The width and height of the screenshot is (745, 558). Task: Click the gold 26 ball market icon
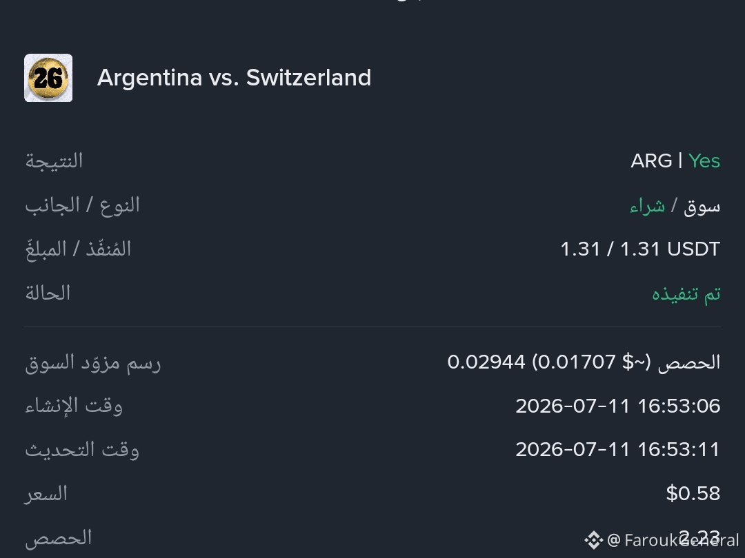click(48, 78)
